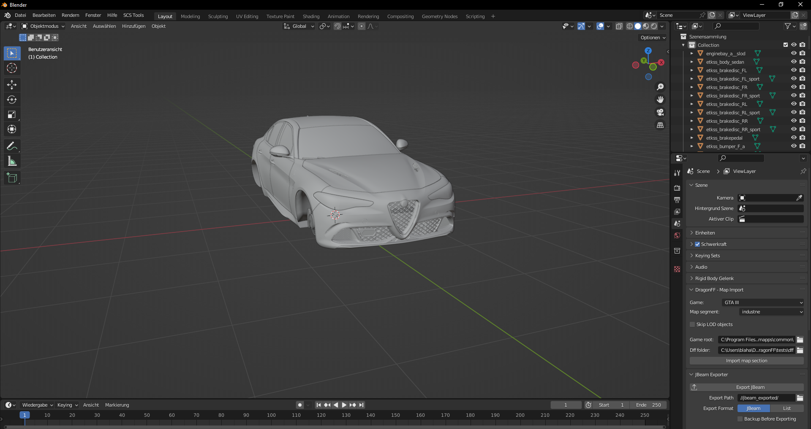Select List export format

pyautogui.click(x=787, y=408)
